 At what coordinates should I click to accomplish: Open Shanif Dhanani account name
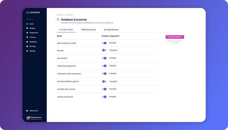(x=36, y=118)
